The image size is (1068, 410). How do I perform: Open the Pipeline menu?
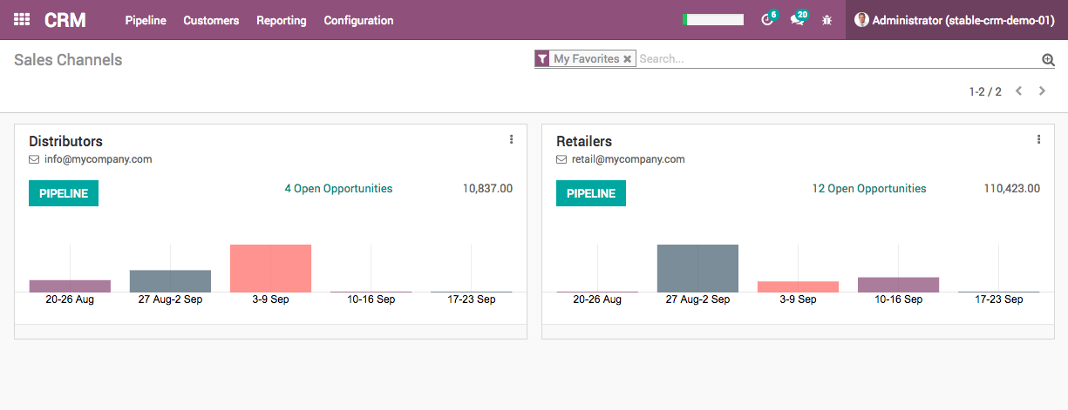(x=146, y=20)
